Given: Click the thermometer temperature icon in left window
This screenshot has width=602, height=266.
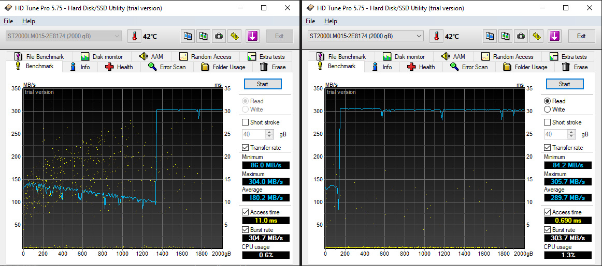Looking at the screenshot, I should tap(134, 36).
